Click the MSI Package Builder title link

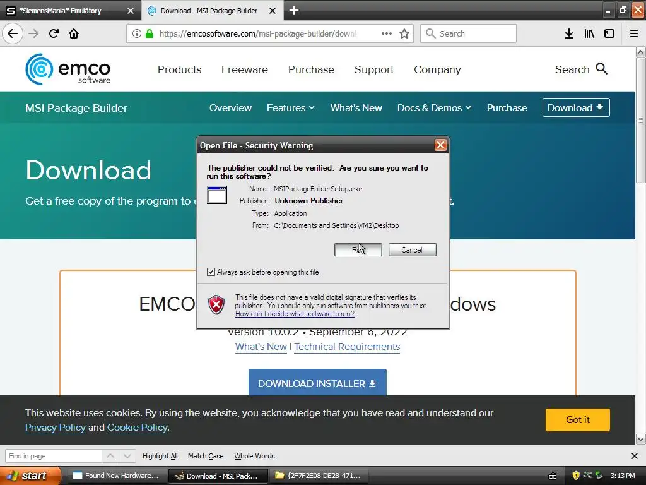(76, 108)
